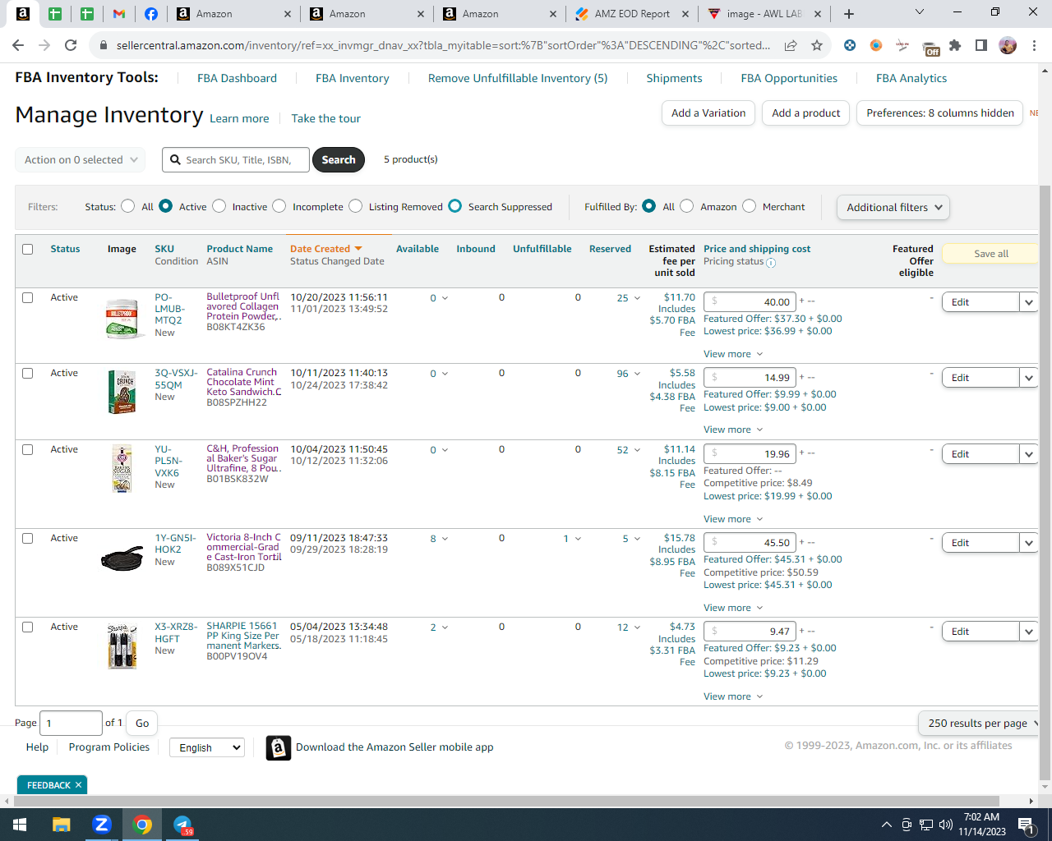
Task: Open the Action on 0 selected dropdown
Action: click(81, 160)
